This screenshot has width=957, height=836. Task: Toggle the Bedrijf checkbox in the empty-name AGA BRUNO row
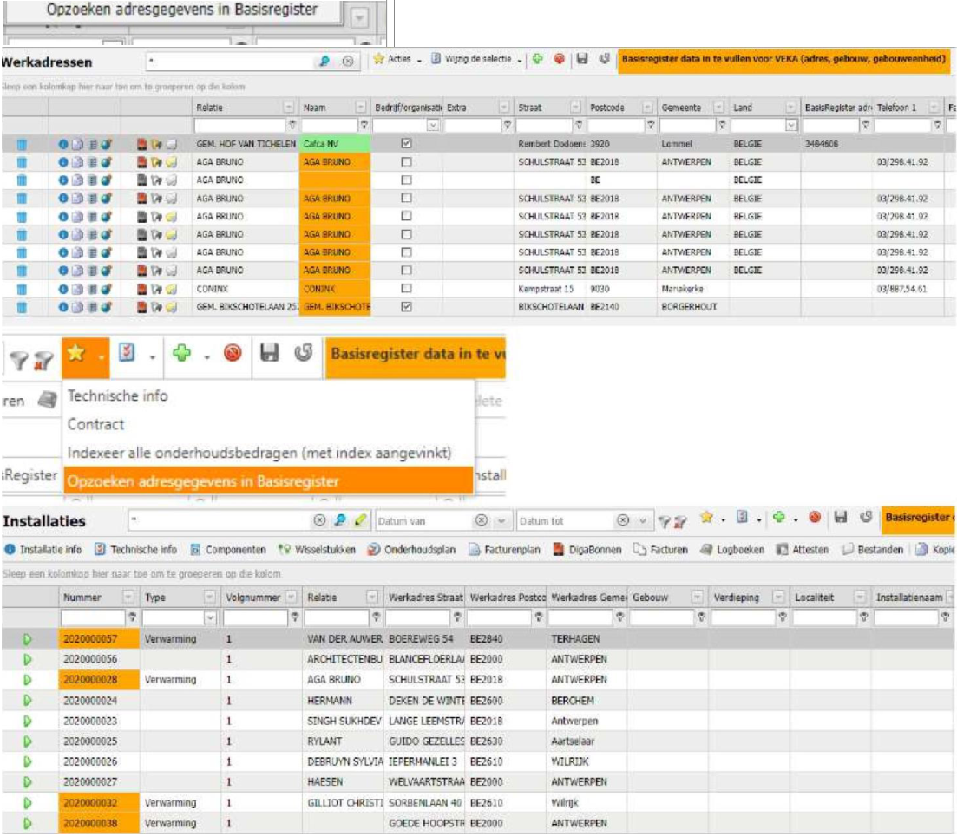click(406, 180)
